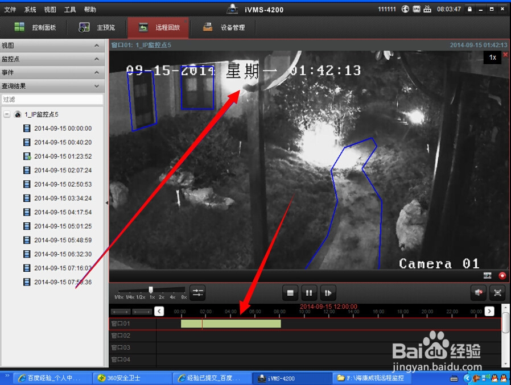The image size is (511, 385).
Task: Select the playing recording 2014-09-15 01:23:52
Action: pyautogui.click(x=63, y=156)
